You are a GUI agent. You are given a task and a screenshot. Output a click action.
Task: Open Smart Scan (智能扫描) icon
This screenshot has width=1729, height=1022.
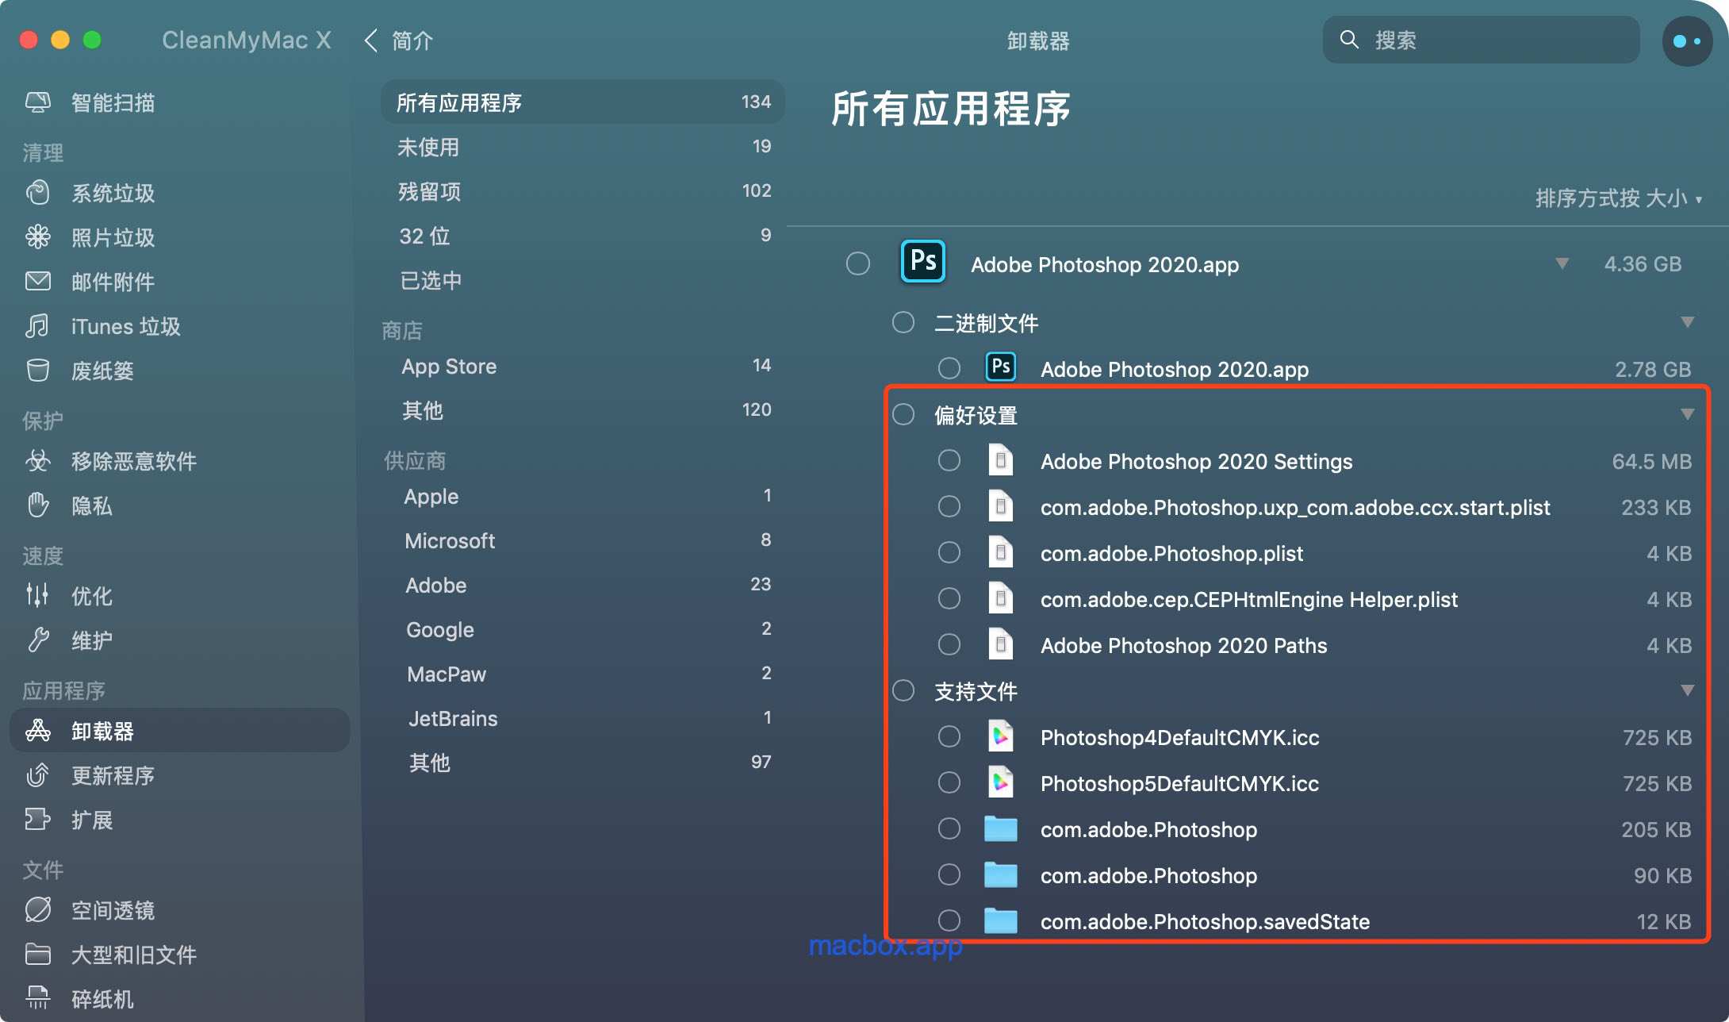[38, 102]
